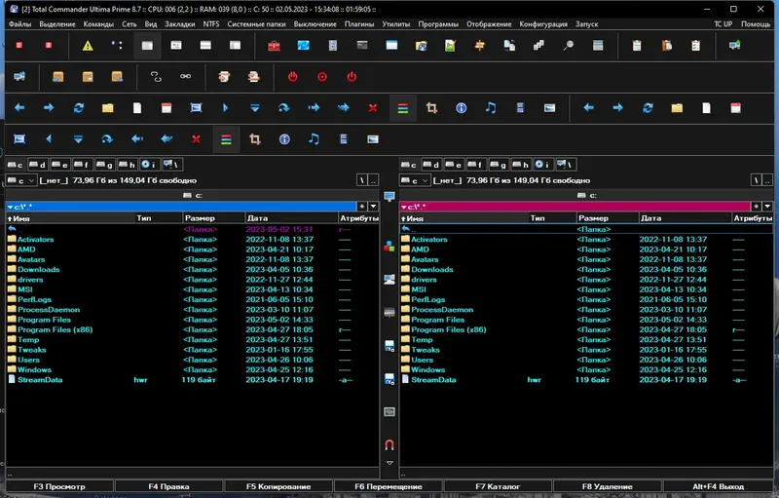Click the blue info circle icon in third toolbar row
Image resolution: width=779 pixels, height=498 pixels.
(x=461, y=108)
